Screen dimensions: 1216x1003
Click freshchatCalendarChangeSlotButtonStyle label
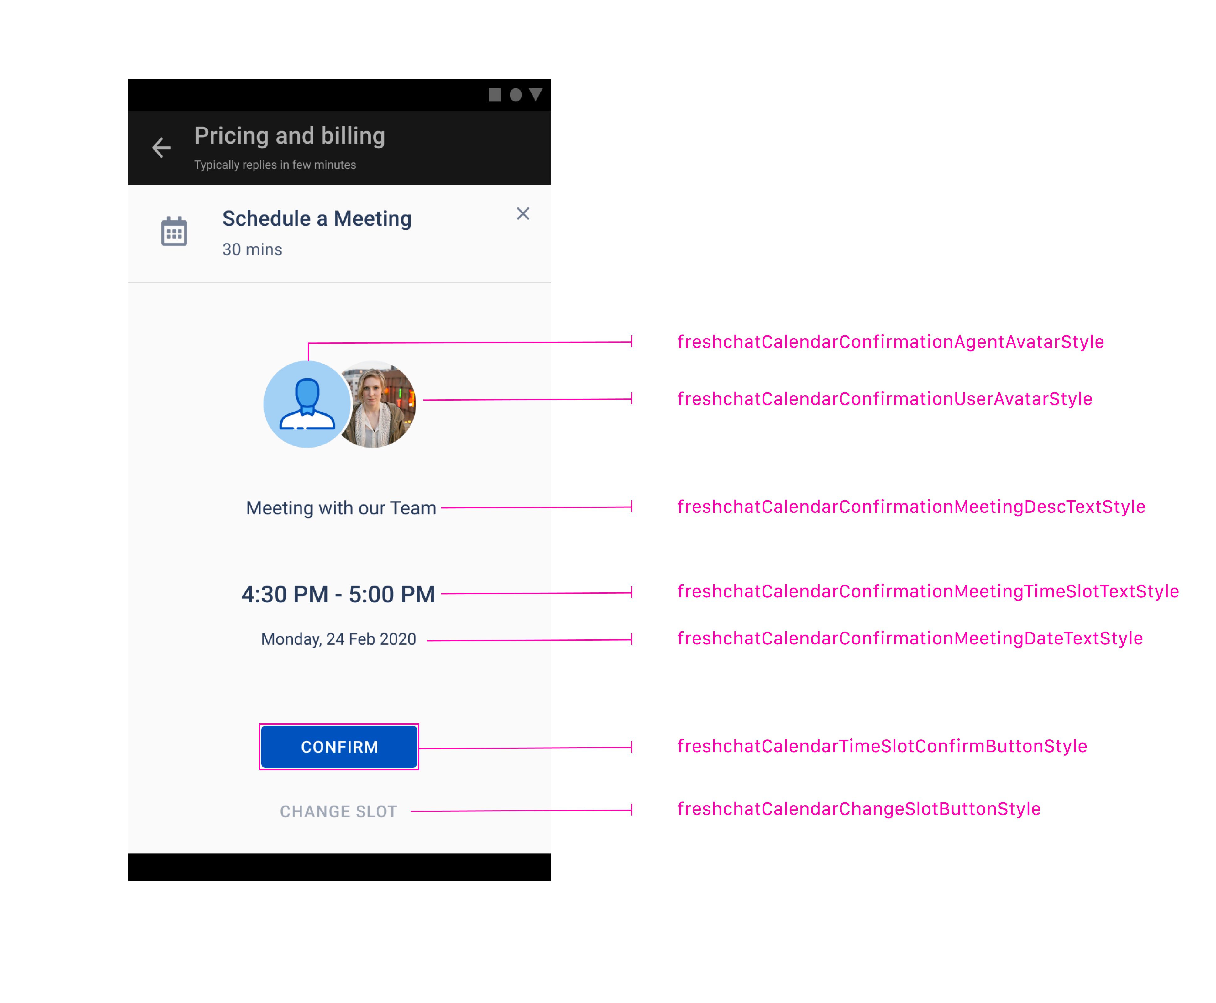pyautogui.click(x=858, y=808)
